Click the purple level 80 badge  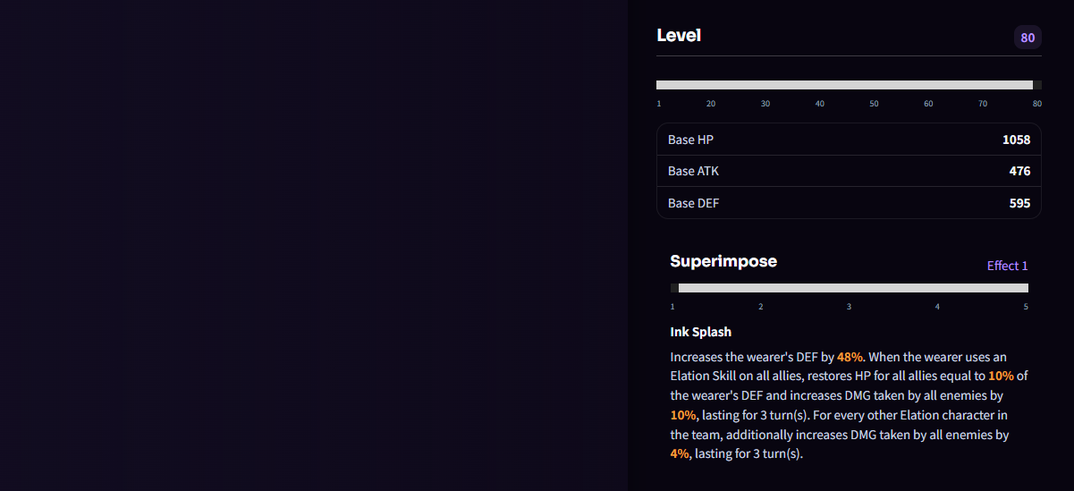[1027, 38]
